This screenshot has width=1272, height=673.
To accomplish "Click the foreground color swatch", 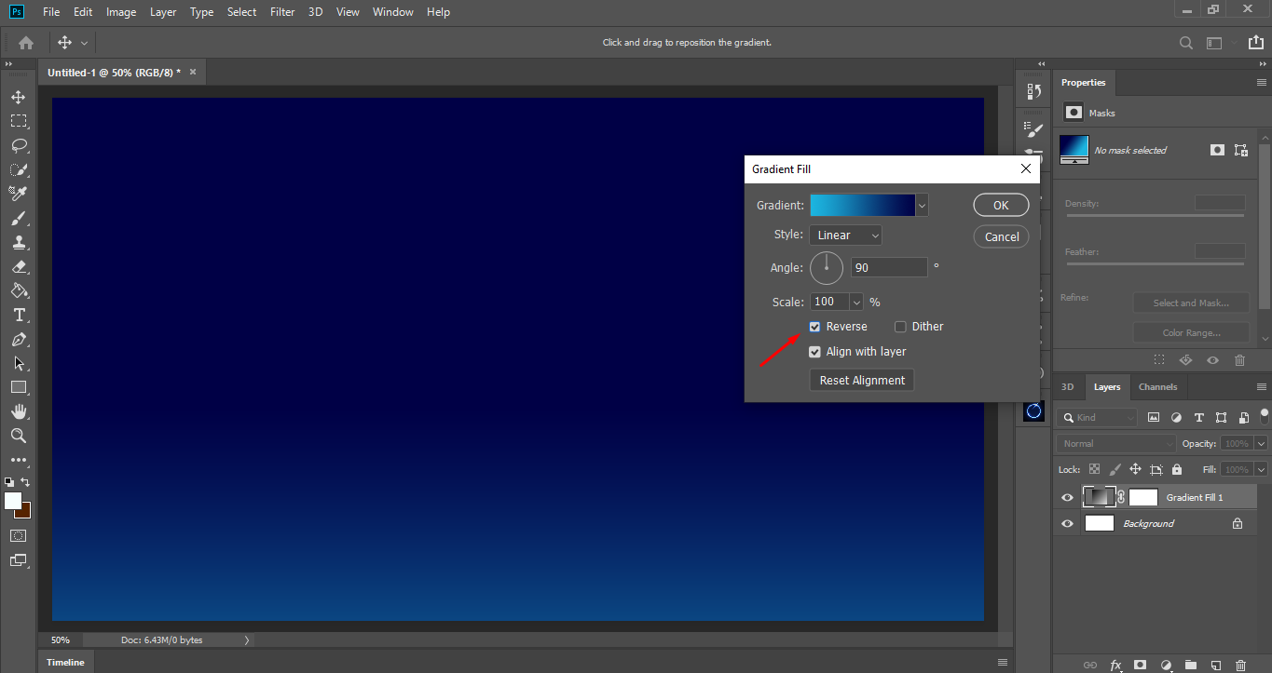I will tap(13, 501).
